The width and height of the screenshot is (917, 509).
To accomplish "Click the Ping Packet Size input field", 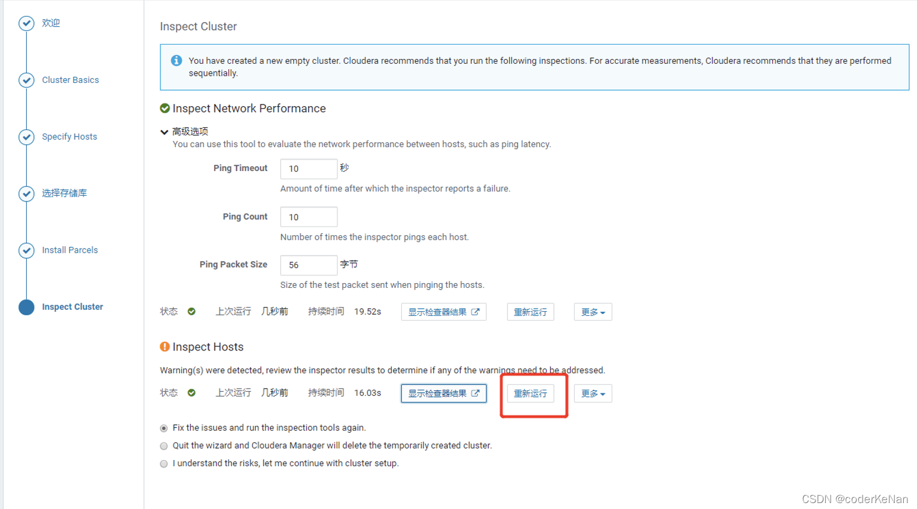I will pyautogui.click(x=309, y=265).
